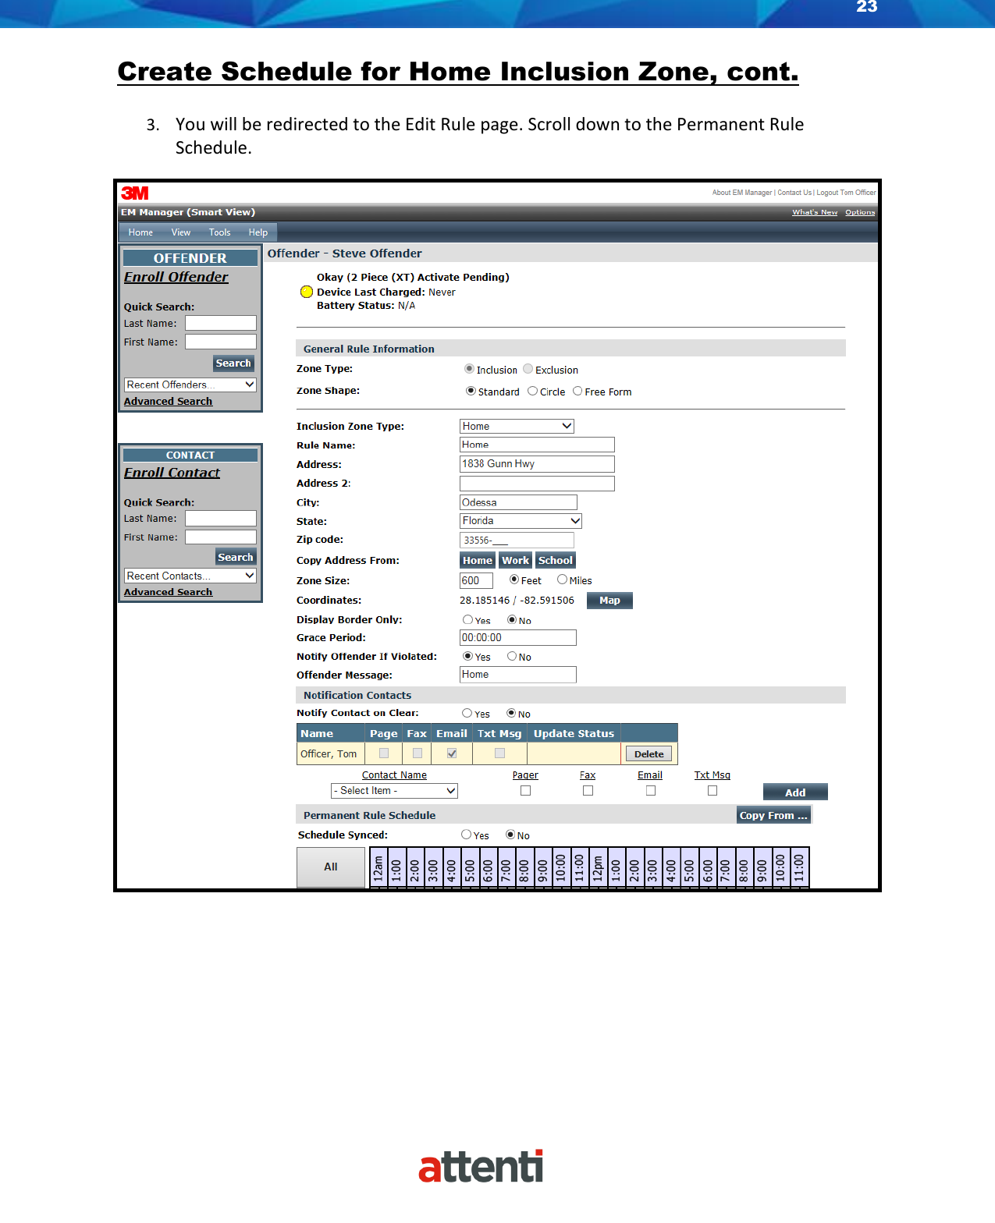Image resolution: width=995 pixels, height=1223 pixels.
Task: Select Feet for zone size
Action: click(x=514, y=580)
